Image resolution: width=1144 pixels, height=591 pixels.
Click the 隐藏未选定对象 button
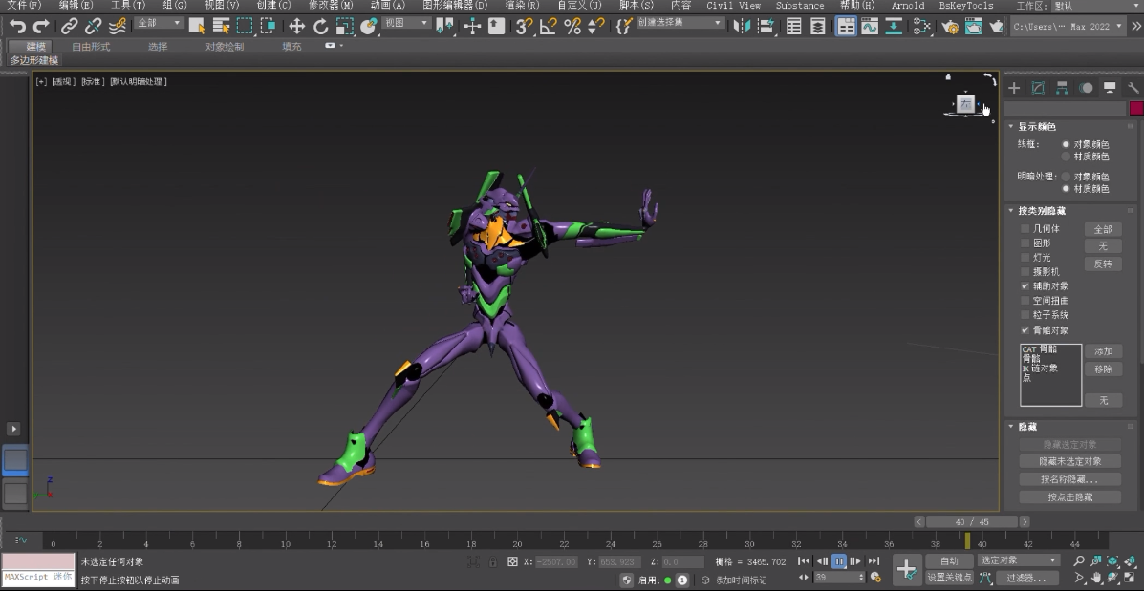coord(1070,461)
